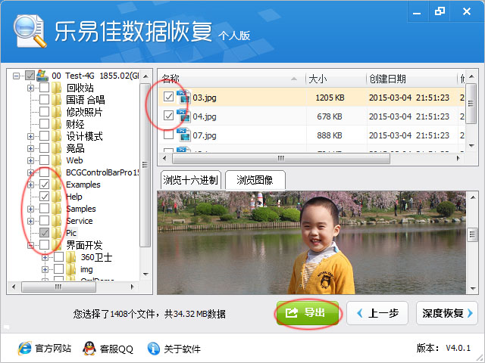Viewport: 485px width, 363px height.
Task: Check the Service folder checkbox
Action: (44, 220)
